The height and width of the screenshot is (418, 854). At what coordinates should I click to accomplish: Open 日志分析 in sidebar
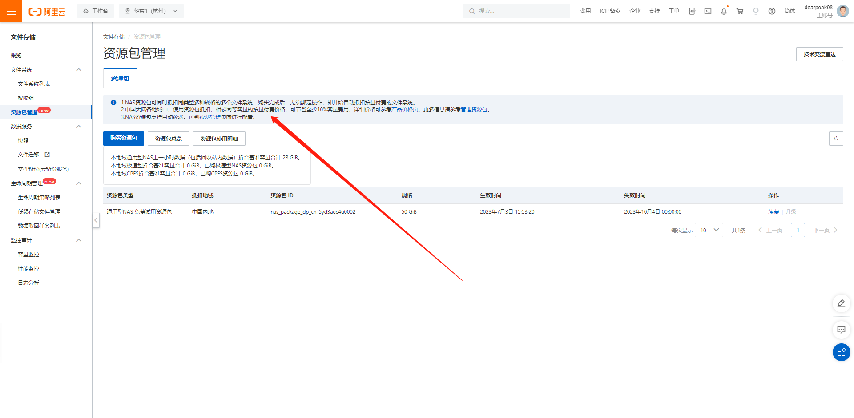pos(28,283)
